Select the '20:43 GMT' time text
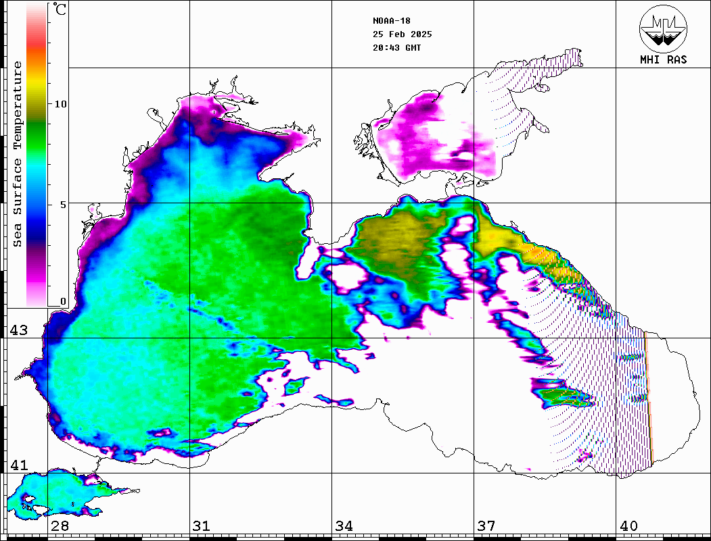Viewport: 711px width, 541px height. pos(396,48)
